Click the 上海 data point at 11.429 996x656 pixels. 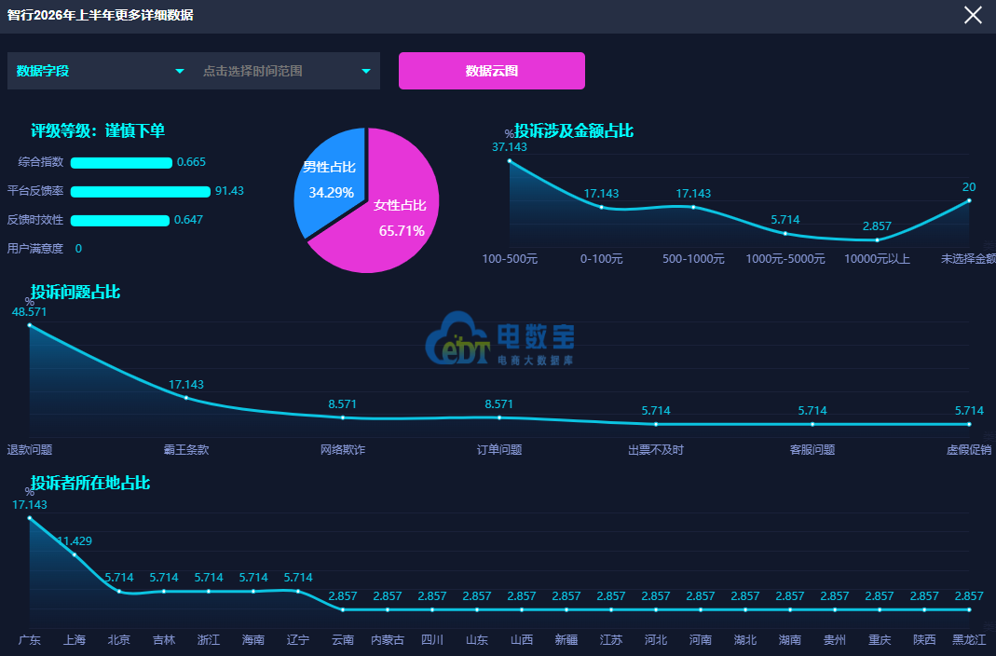pos(75,554)
